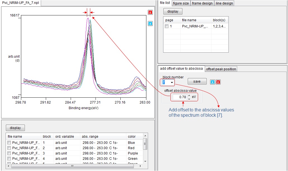Check the block 3 Purple row checkbox

(x=9, y=153)
